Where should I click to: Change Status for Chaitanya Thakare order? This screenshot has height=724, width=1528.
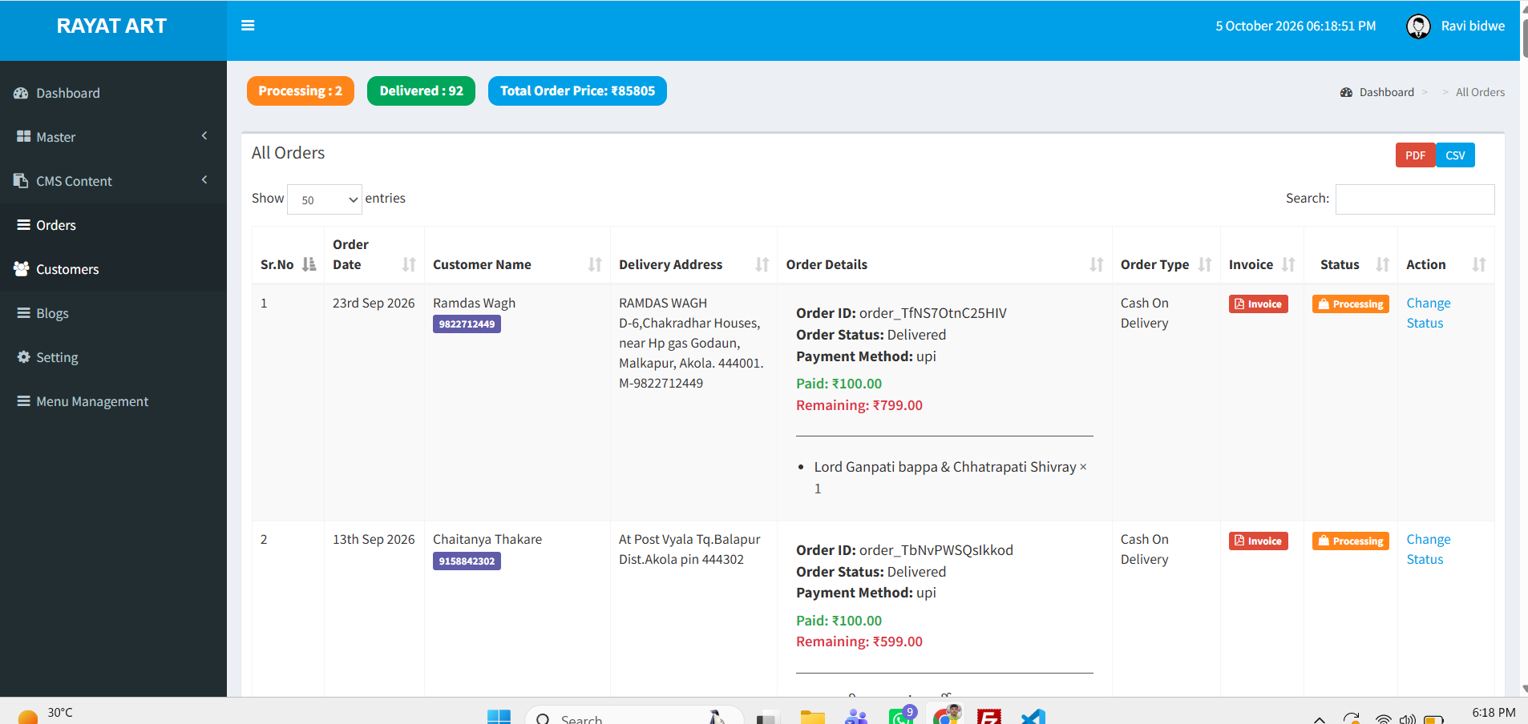(x=1428, y=549)
